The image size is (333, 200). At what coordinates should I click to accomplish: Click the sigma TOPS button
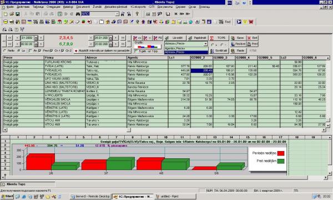pyautogui.click(x=219, y=38)
